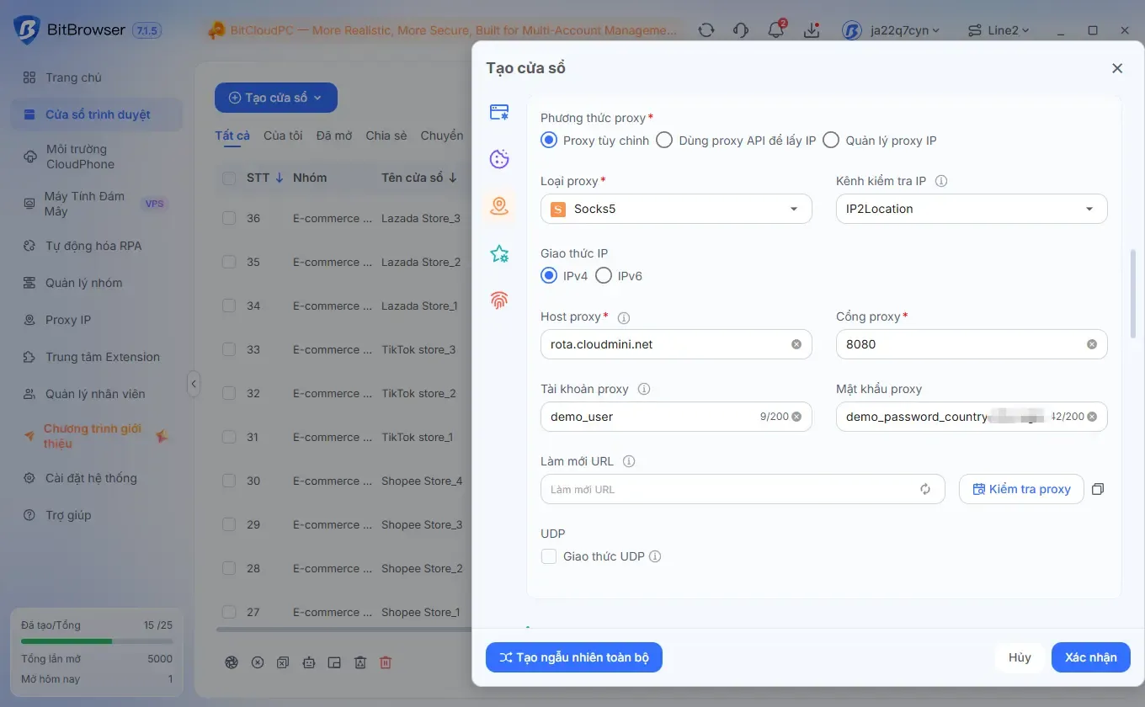Enable Giao thức UDP checkbox
Screen dimensions: 1145x707
click(x=549, y=556)
